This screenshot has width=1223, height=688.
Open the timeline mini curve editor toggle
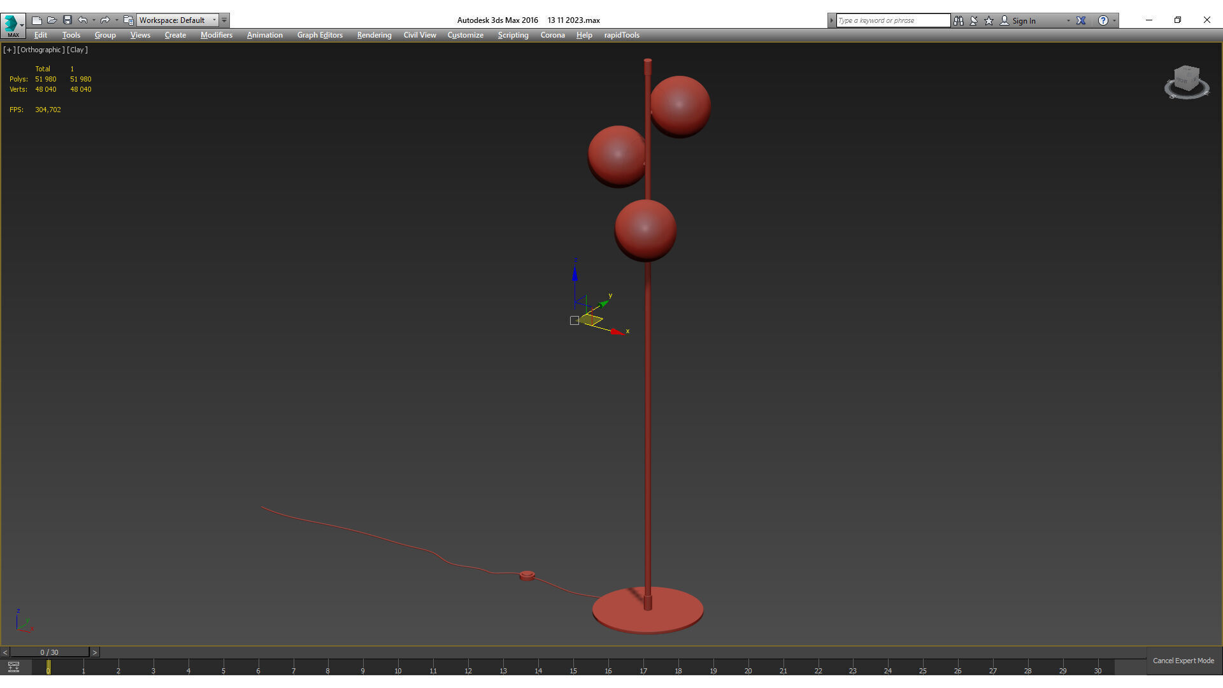tap(13, 667)
